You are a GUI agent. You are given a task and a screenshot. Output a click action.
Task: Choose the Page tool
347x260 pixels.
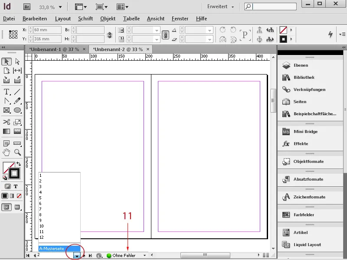pos(7,71)
